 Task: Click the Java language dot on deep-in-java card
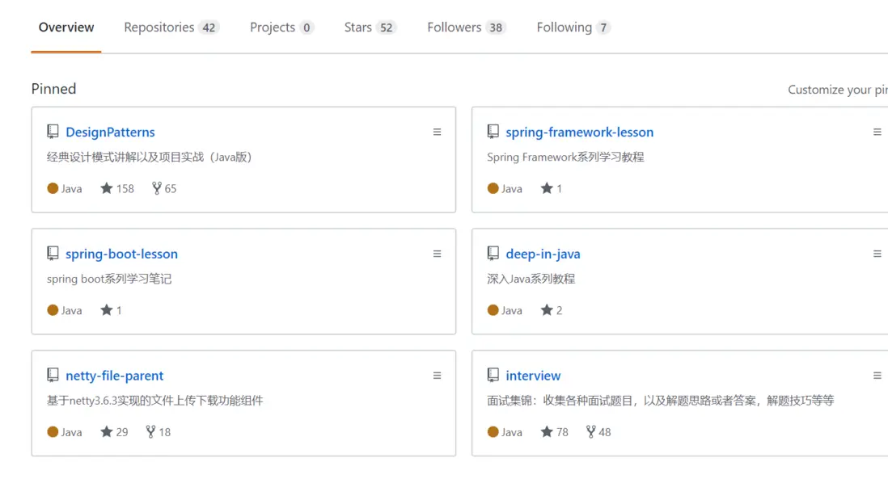[493, 310]
